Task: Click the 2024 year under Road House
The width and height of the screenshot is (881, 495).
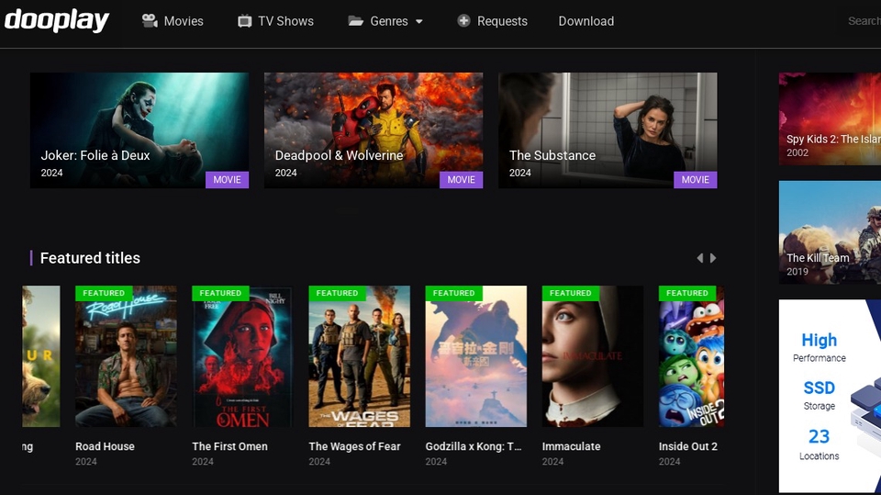Action: [86, 461]
